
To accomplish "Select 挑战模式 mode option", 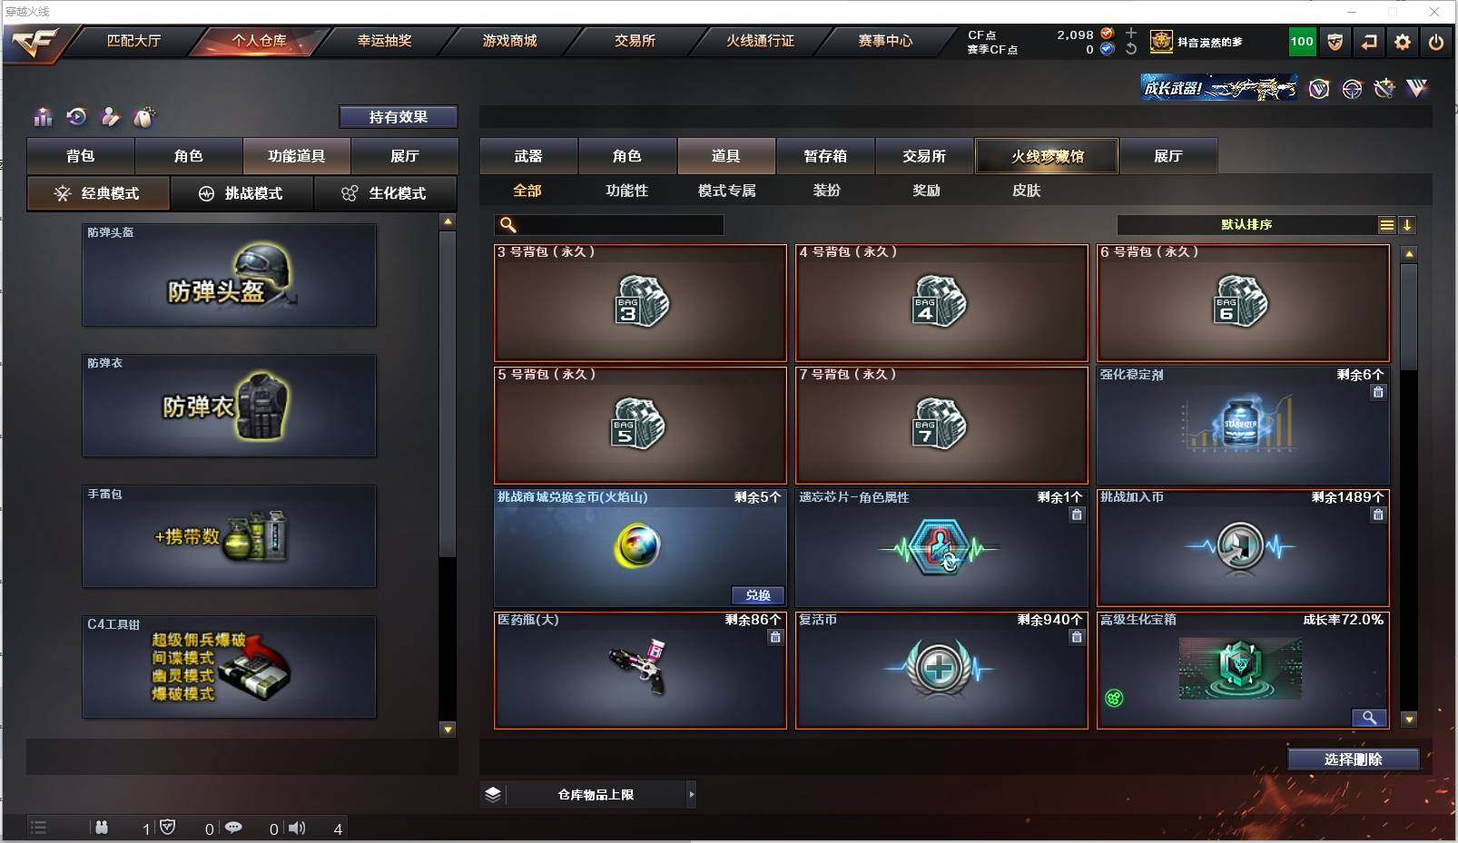I will point(241,193).
